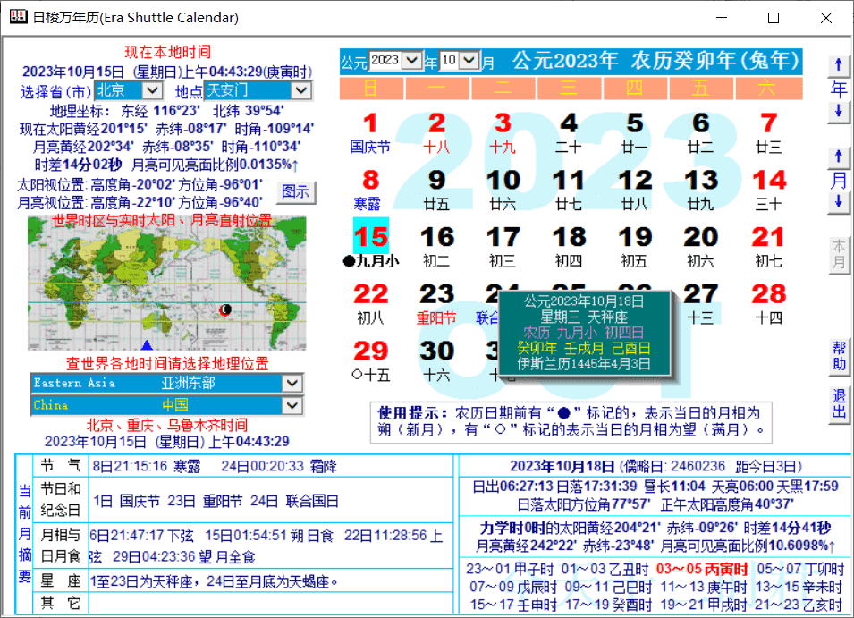Viewport: 854px width, 618px height.
Task: Open the China 中国 country dropdown
Action: 292,405
